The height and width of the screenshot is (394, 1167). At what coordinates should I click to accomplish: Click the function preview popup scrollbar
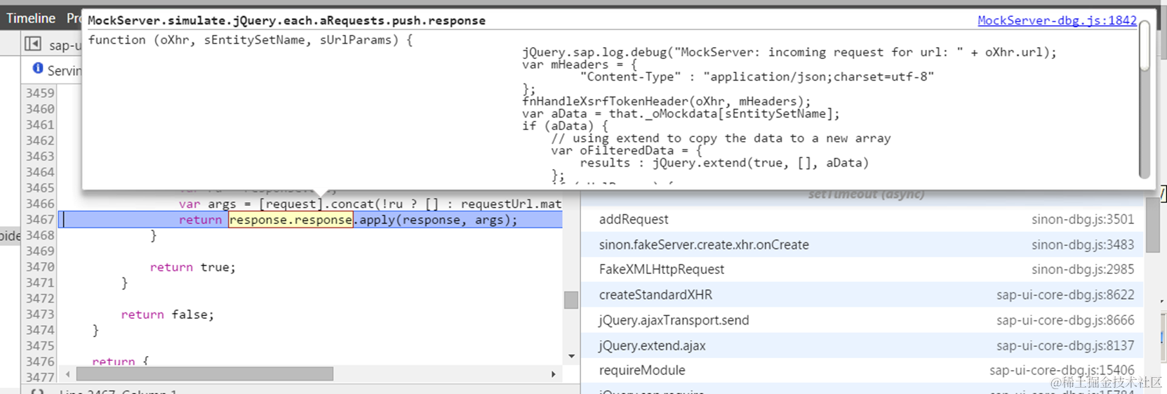[1144, 46]
